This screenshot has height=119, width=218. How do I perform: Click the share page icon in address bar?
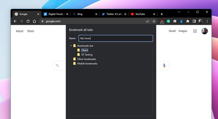(147, 21)
